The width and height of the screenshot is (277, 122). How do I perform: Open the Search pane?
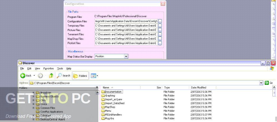(63, 76)
